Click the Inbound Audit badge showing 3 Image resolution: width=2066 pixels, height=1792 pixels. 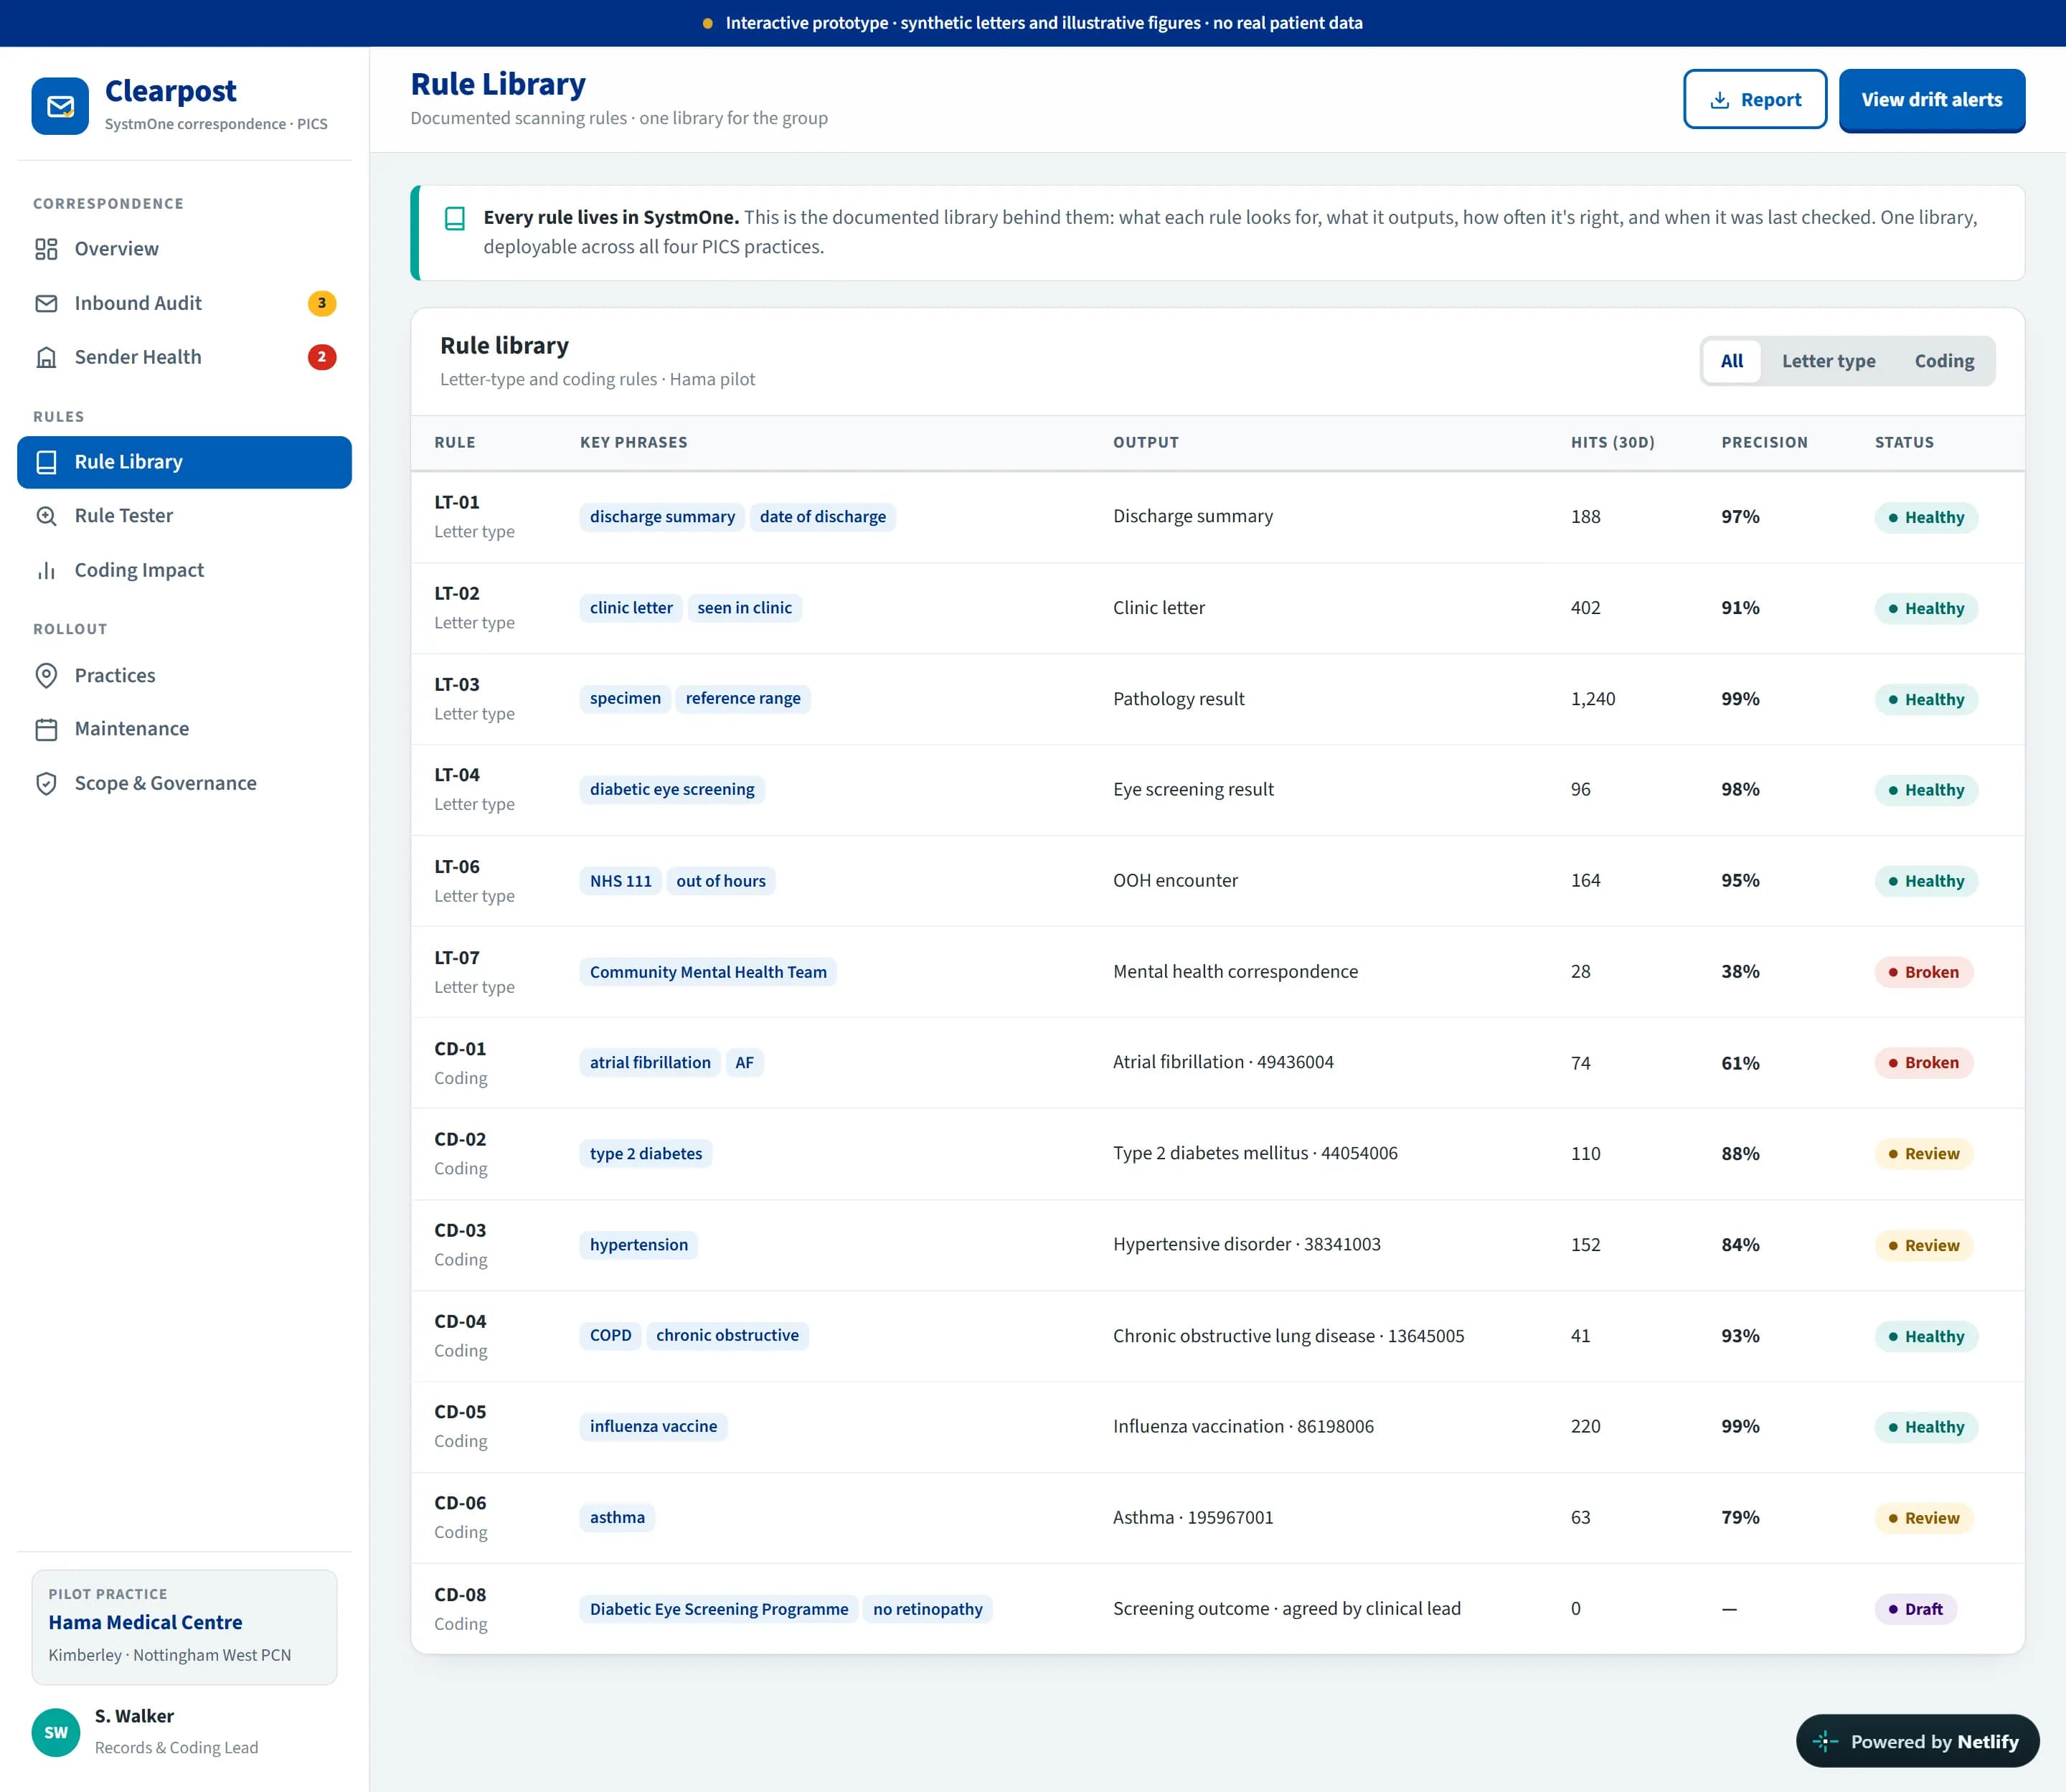322,303
